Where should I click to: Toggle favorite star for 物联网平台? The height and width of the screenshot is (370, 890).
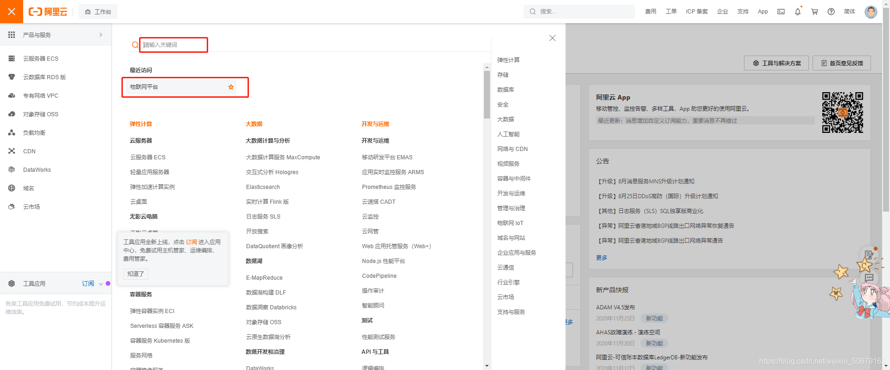pos(231,87)
